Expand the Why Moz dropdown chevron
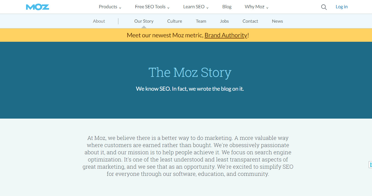The width and height of the screenshot is (372, 196). pos(267,8)
